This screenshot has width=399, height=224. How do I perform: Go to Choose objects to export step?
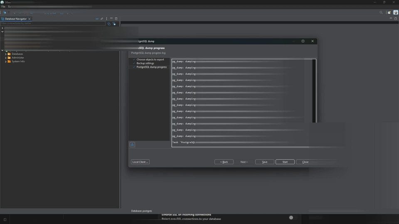point(150,59)
